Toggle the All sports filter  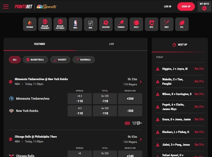[x=15, y=60]
